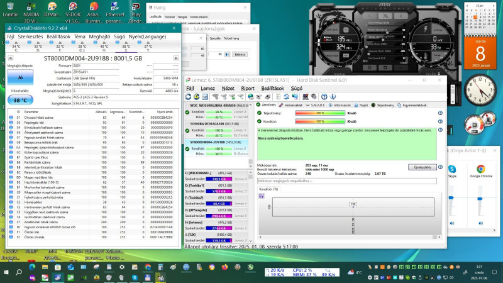Click the scroll-up arrow of Sentinel disk list

click(x=250, y=105)
